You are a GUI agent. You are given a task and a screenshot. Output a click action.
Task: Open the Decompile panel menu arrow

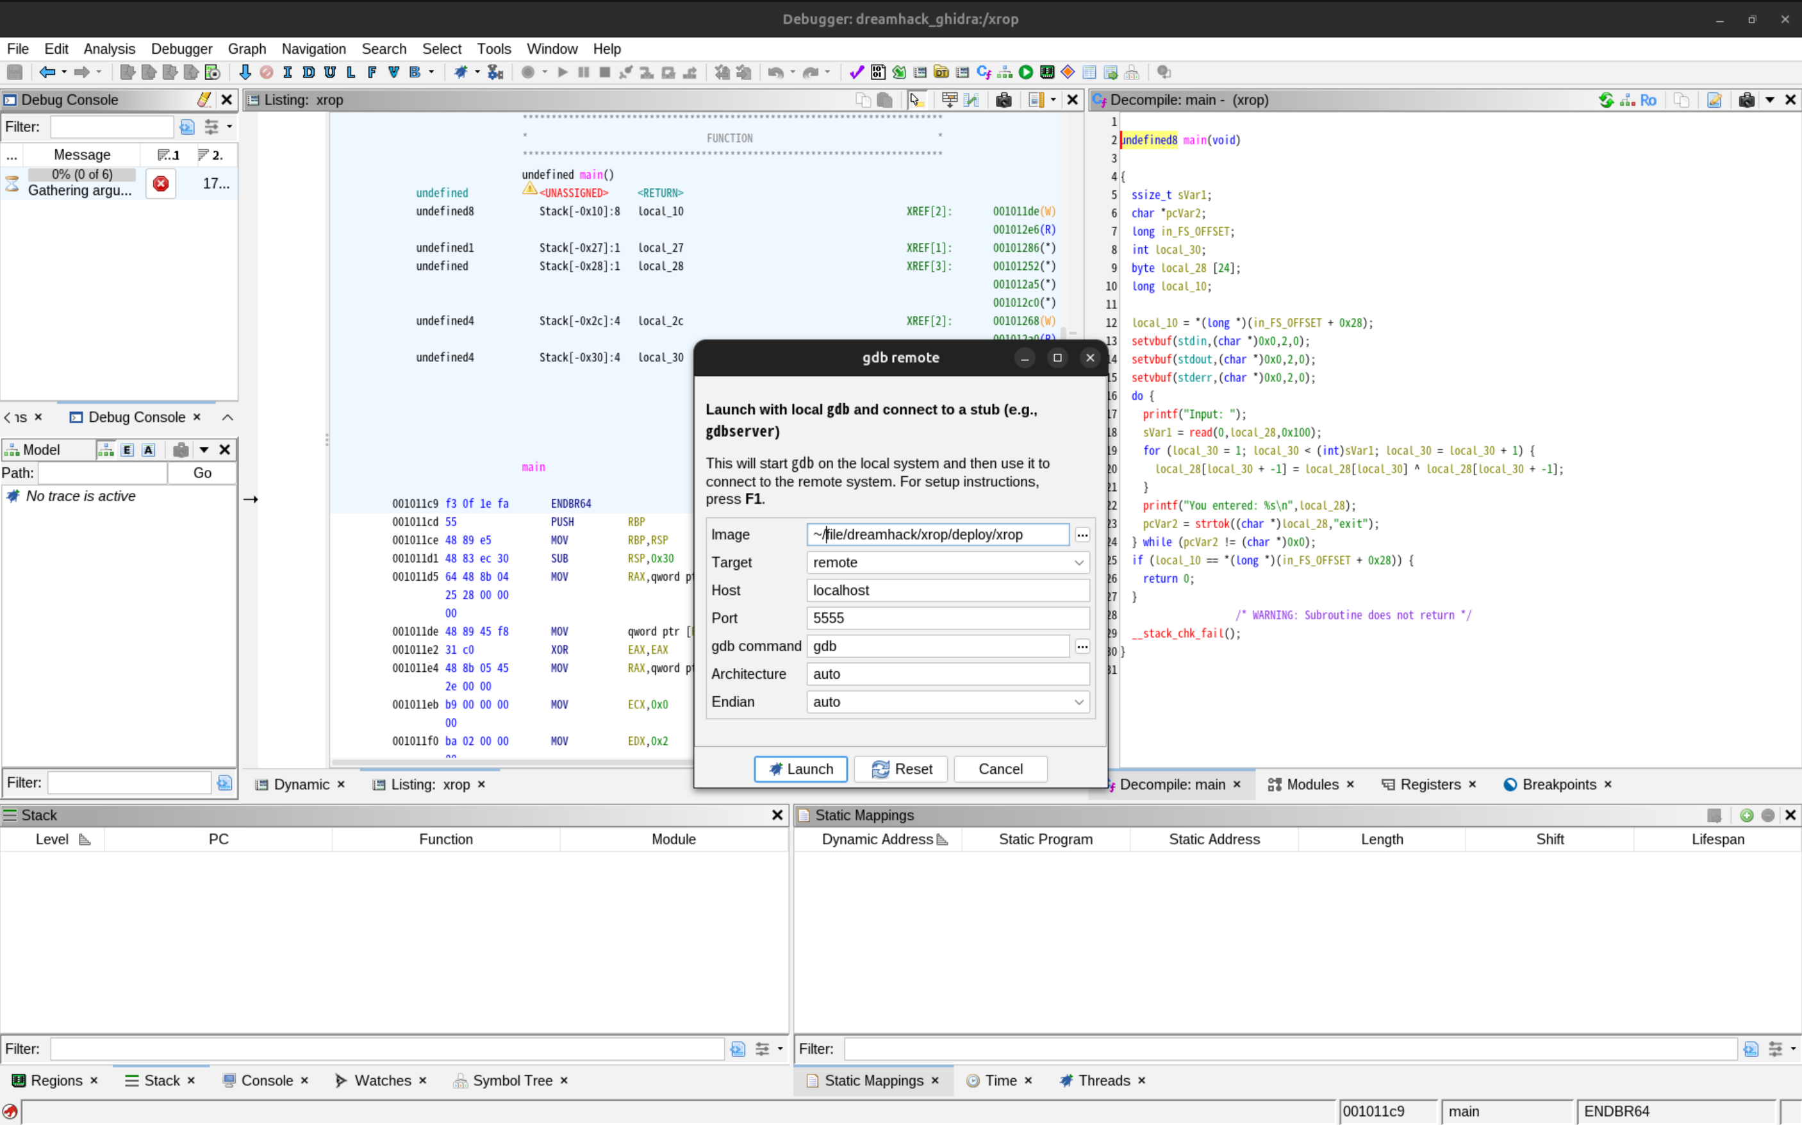tap(1770, 100)
